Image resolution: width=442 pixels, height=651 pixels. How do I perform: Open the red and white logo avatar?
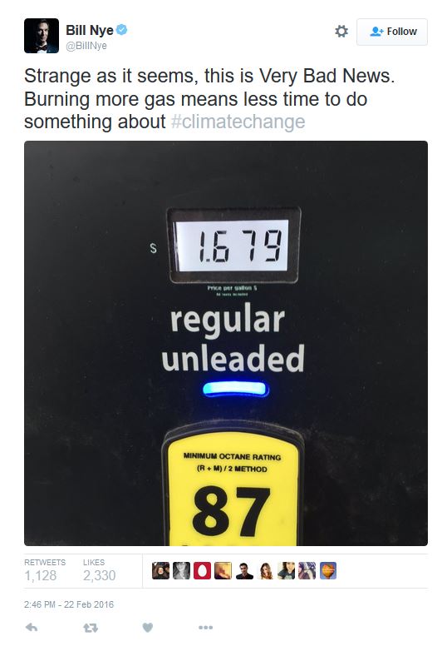(x=202, y=571)
